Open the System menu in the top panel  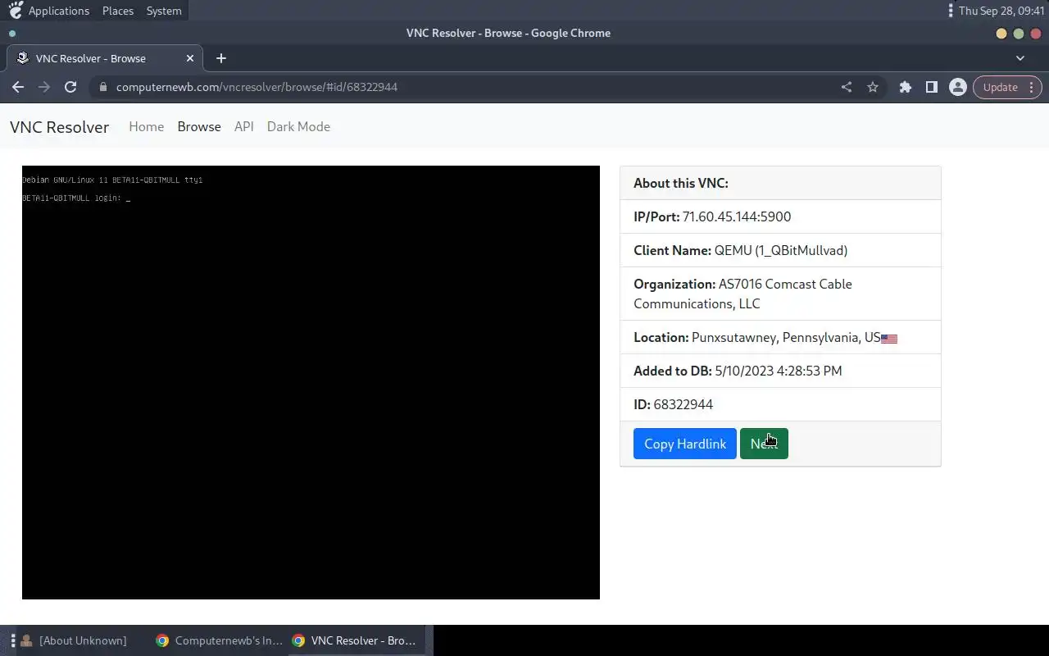click(164, 11)
